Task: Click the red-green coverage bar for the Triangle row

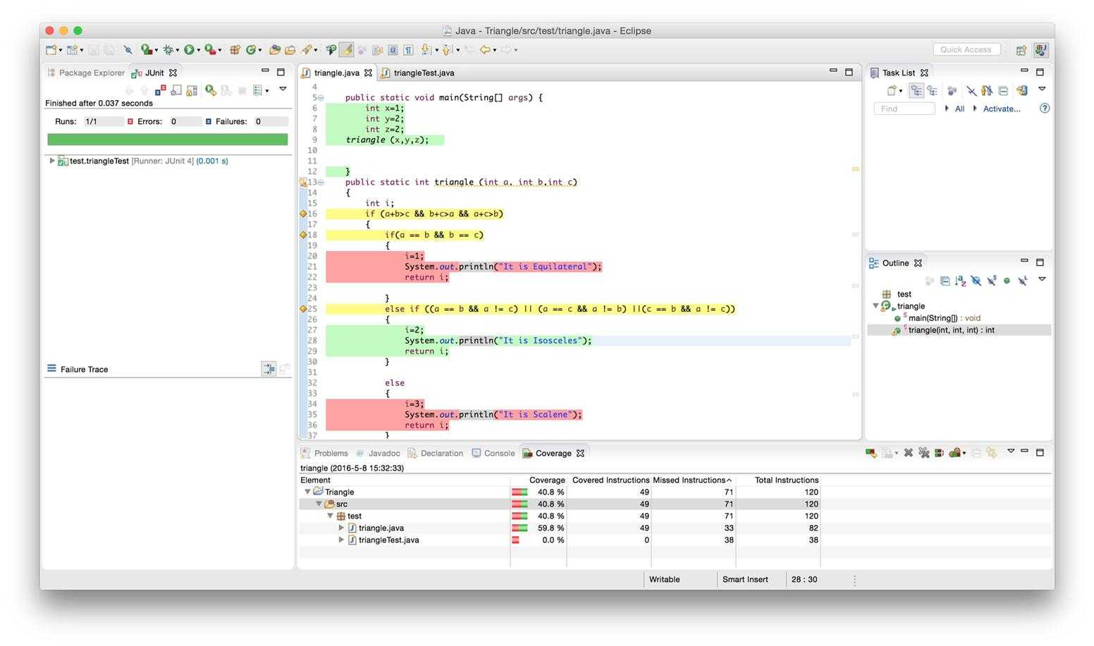Action: 520,492
